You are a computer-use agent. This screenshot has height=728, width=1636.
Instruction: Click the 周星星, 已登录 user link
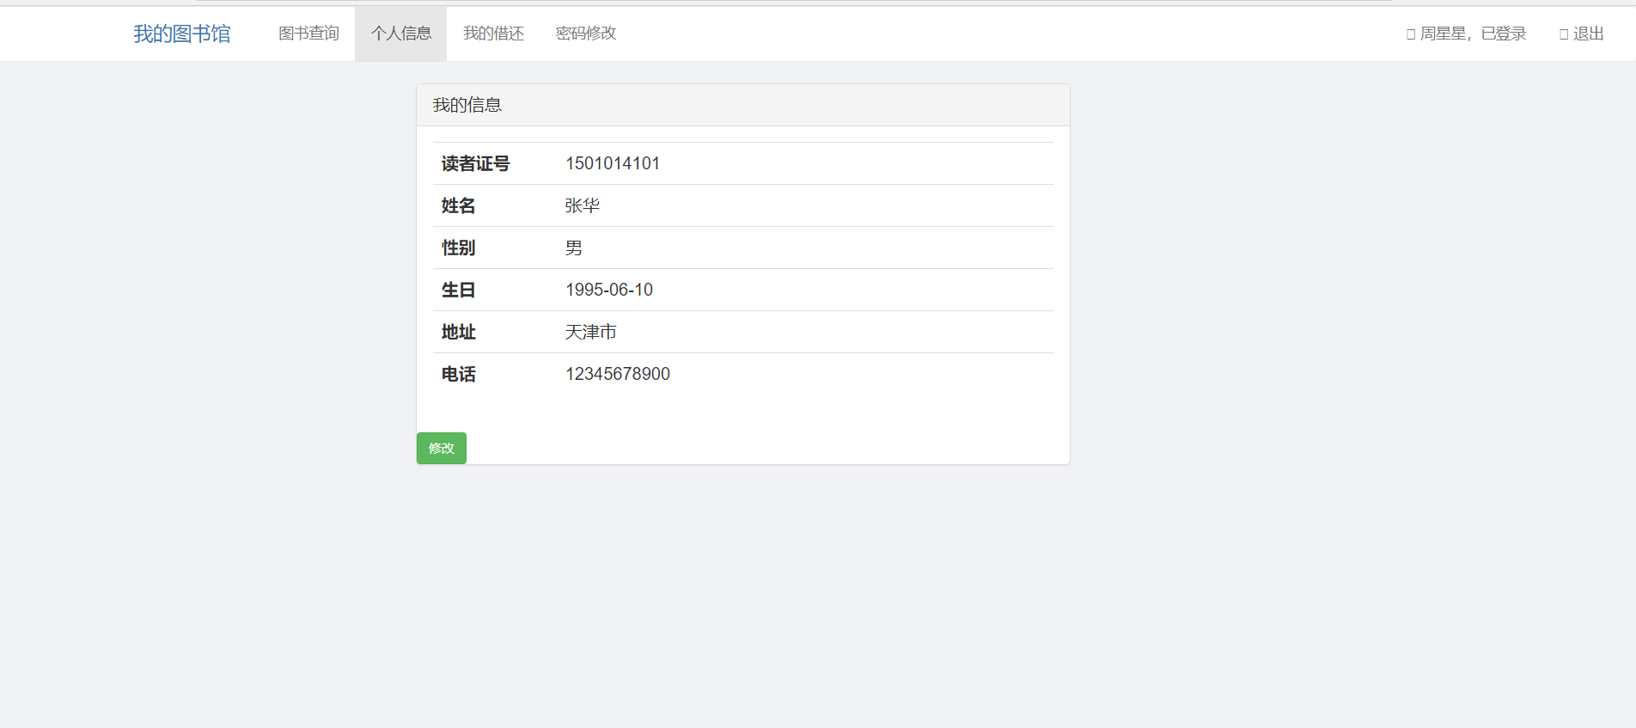pyautogui.click(x=1466, y=34)
